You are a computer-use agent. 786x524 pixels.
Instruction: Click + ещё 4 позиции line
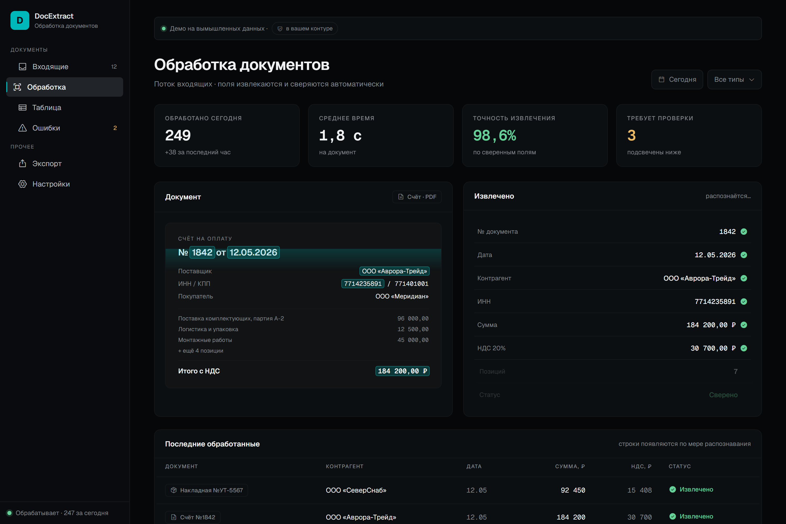(200, 351)
